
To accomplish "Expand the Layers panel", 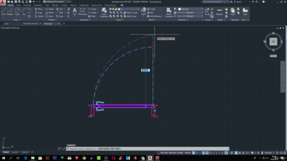I will (120, 20).
